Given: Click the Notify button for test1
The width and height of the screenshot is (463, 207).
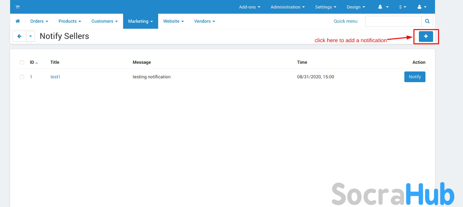Looking at the screenshot, I should [415, 77].
